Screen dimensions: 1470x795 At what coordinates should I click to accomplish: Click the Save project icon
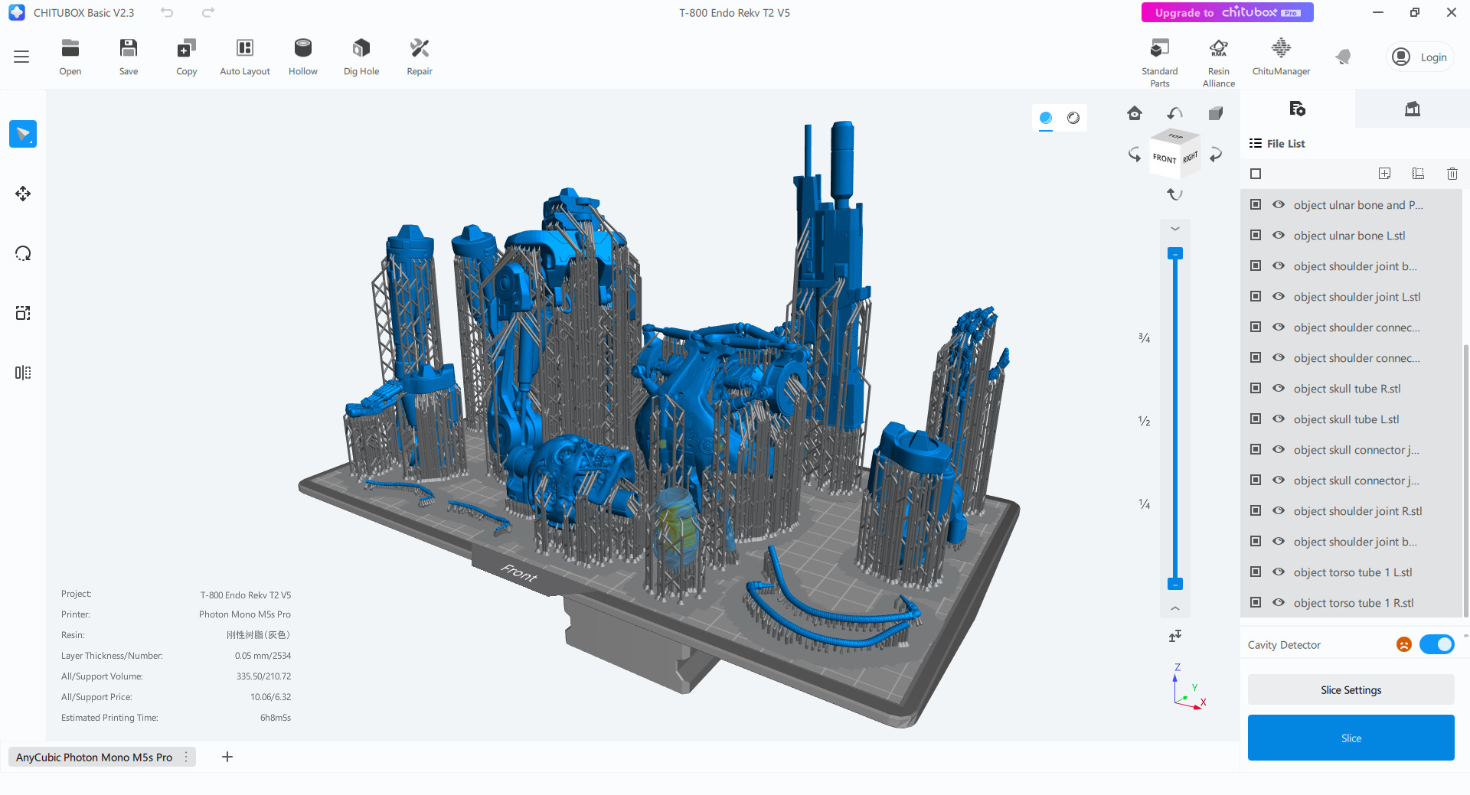tap(129, 57)
